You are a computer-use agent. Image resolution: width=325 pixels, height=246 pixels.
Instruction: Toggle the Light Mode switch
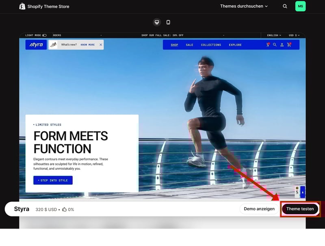pos(44,35)
